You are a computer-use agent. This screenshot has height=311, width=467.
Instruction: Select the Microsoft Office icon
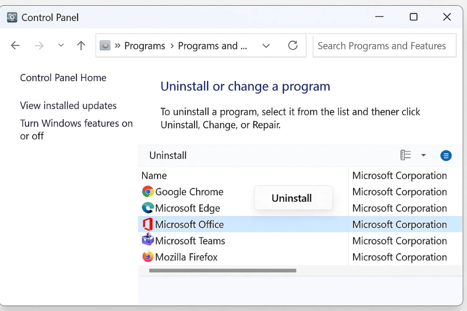point(147,225)
